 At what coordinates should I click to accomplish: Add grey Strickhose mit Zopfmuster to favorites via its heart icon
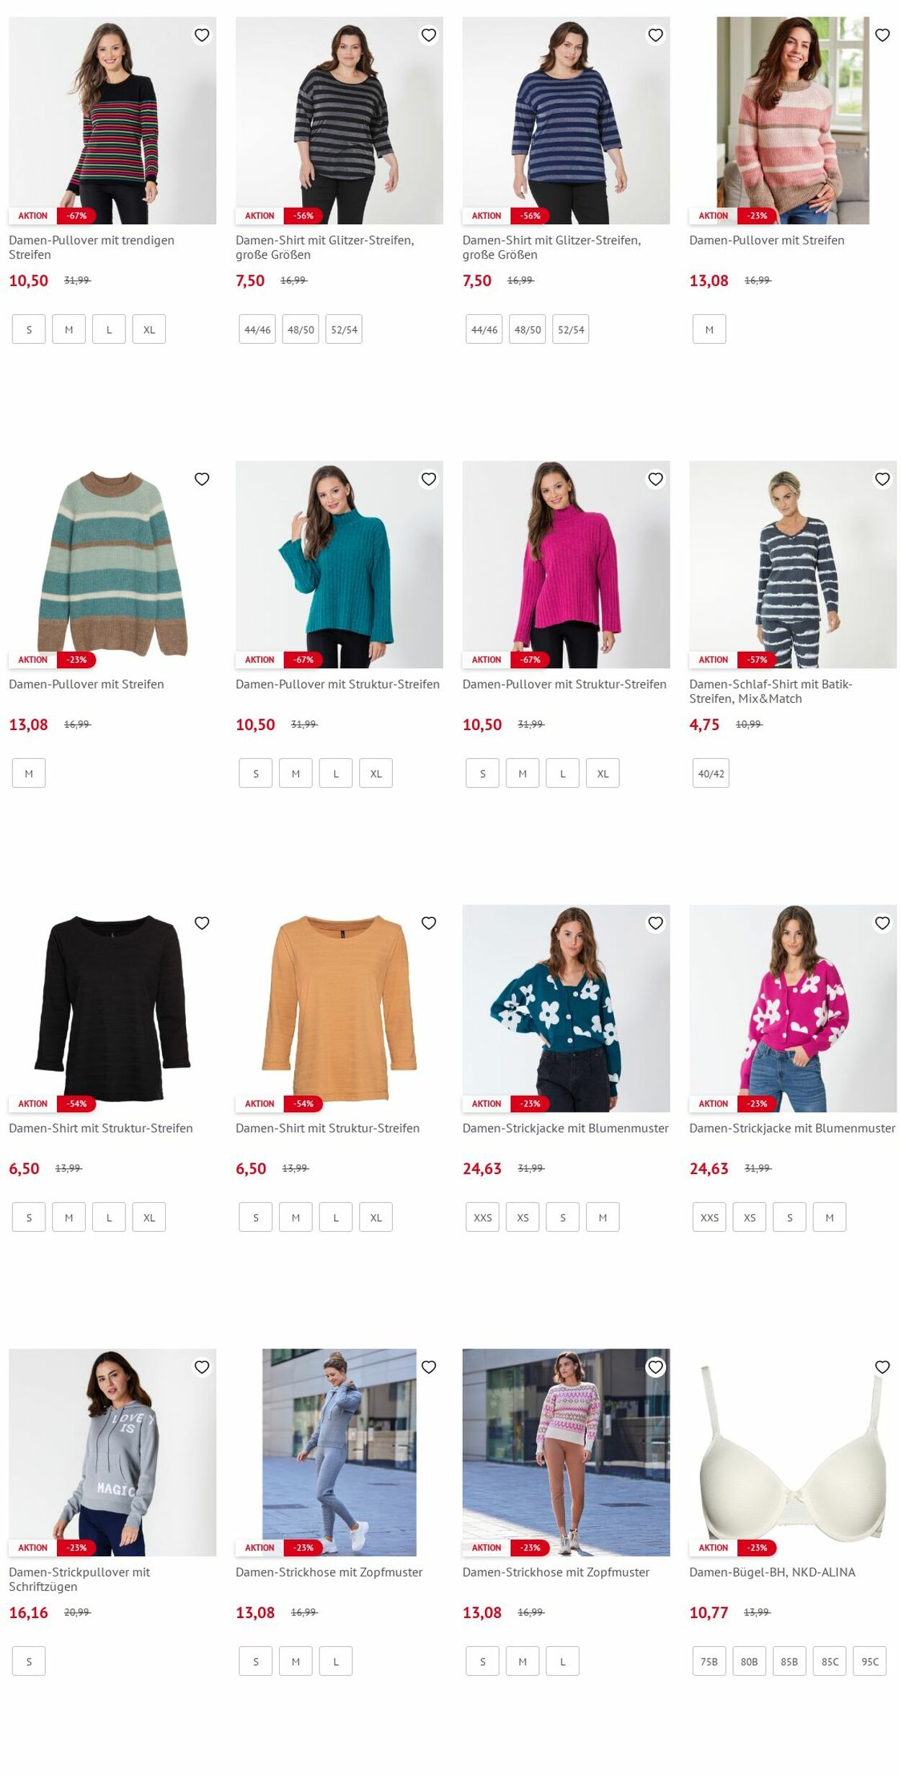429,1367
